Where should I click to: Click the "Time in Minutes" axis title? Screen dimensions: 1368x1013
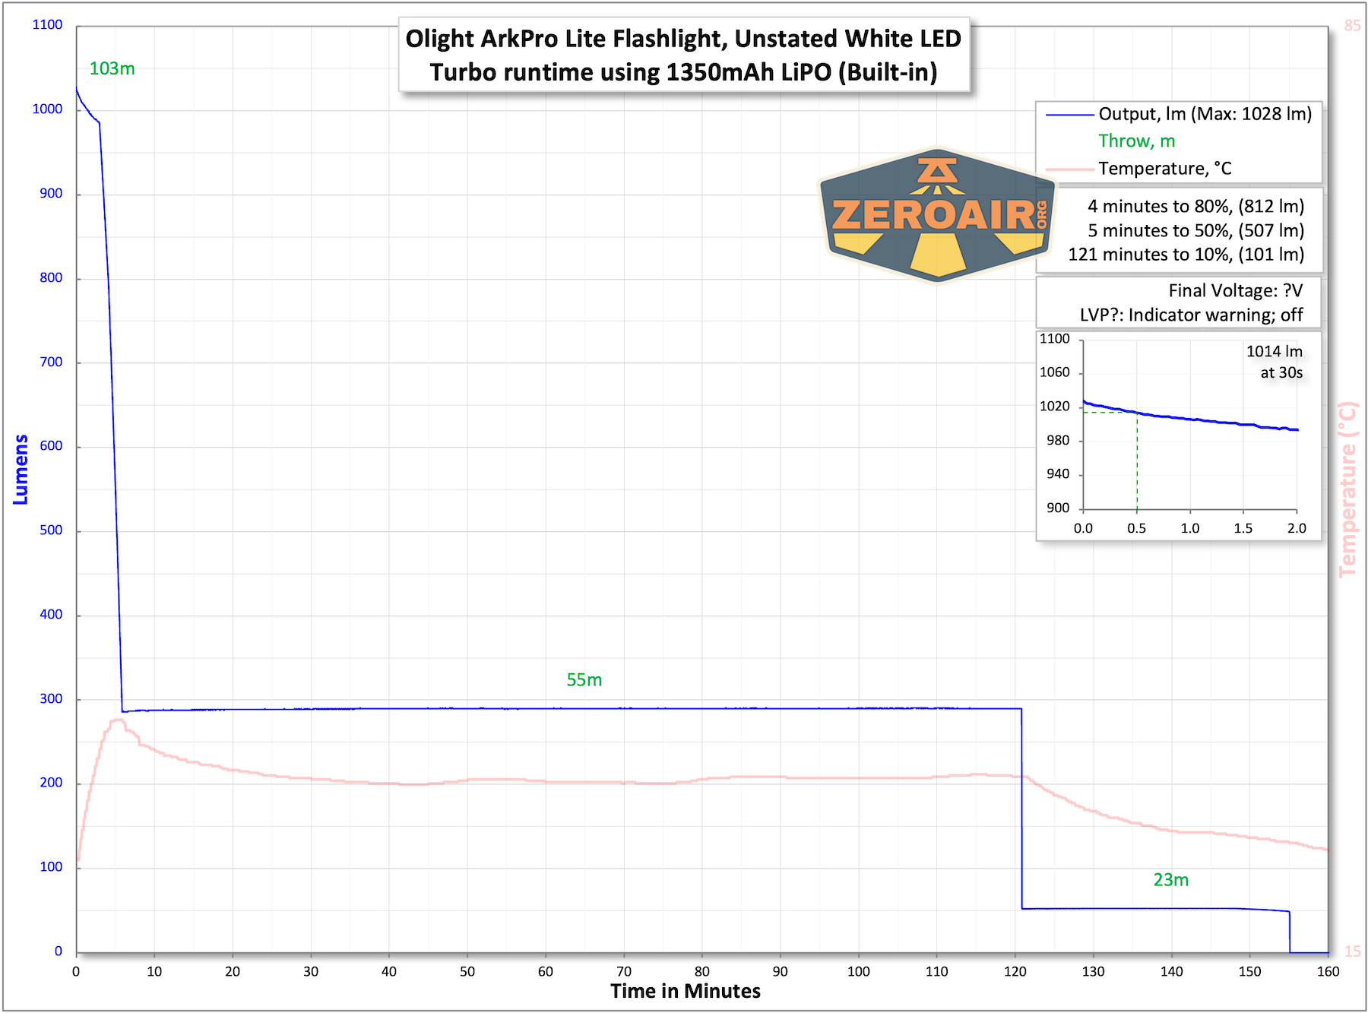click(x=685, y=991)
